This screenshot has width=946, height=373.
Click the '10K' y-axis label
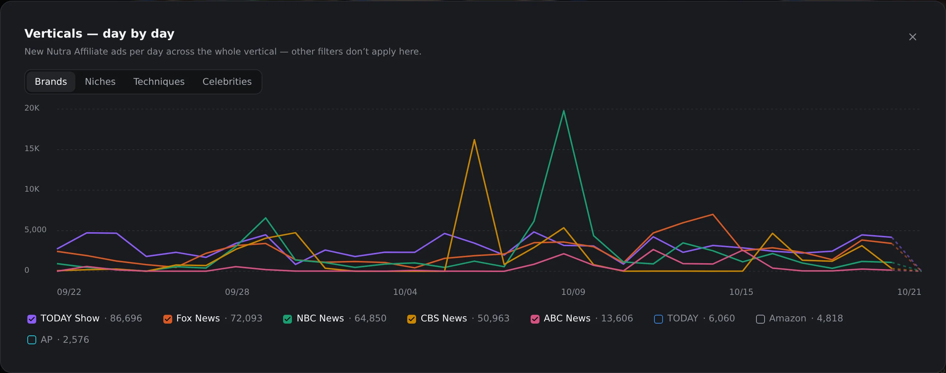click(x=32, y=189)
